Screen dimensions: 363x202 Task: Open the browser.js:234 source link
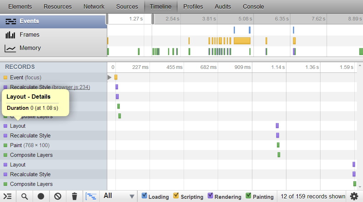[x=71, y=87]
